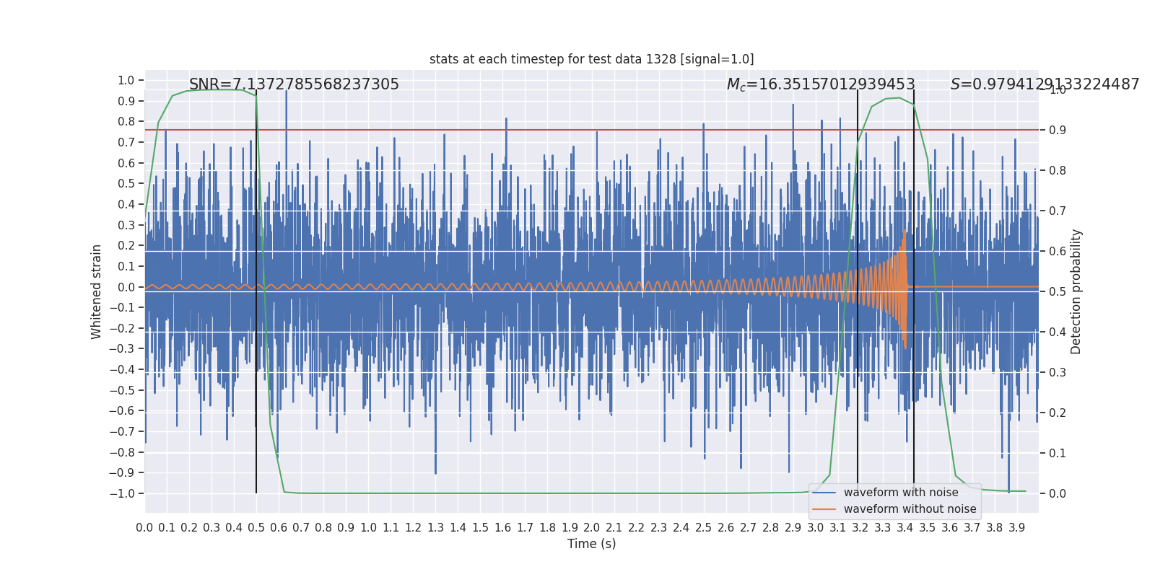This screenshot has height=577, width=1155.
Task: Pick the orange line sample in the legend
Action: pyautogui.click(x=824, y=509)
